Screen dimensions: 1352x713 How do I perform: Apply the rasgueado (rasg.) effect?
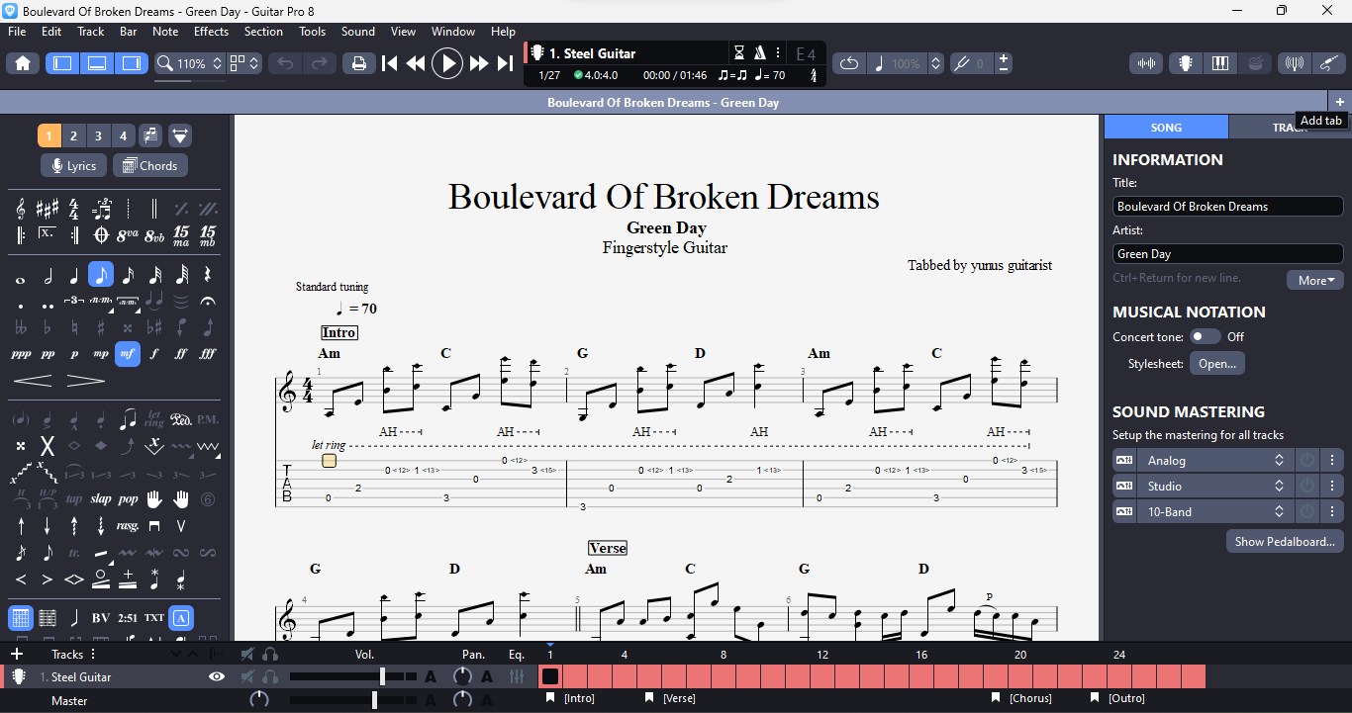(x=128, y=525)
